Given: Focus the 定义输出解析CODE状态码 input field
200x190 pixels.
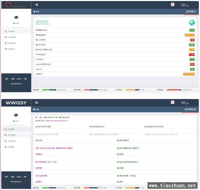Looking at the screenshot, I should pos(169,131).
